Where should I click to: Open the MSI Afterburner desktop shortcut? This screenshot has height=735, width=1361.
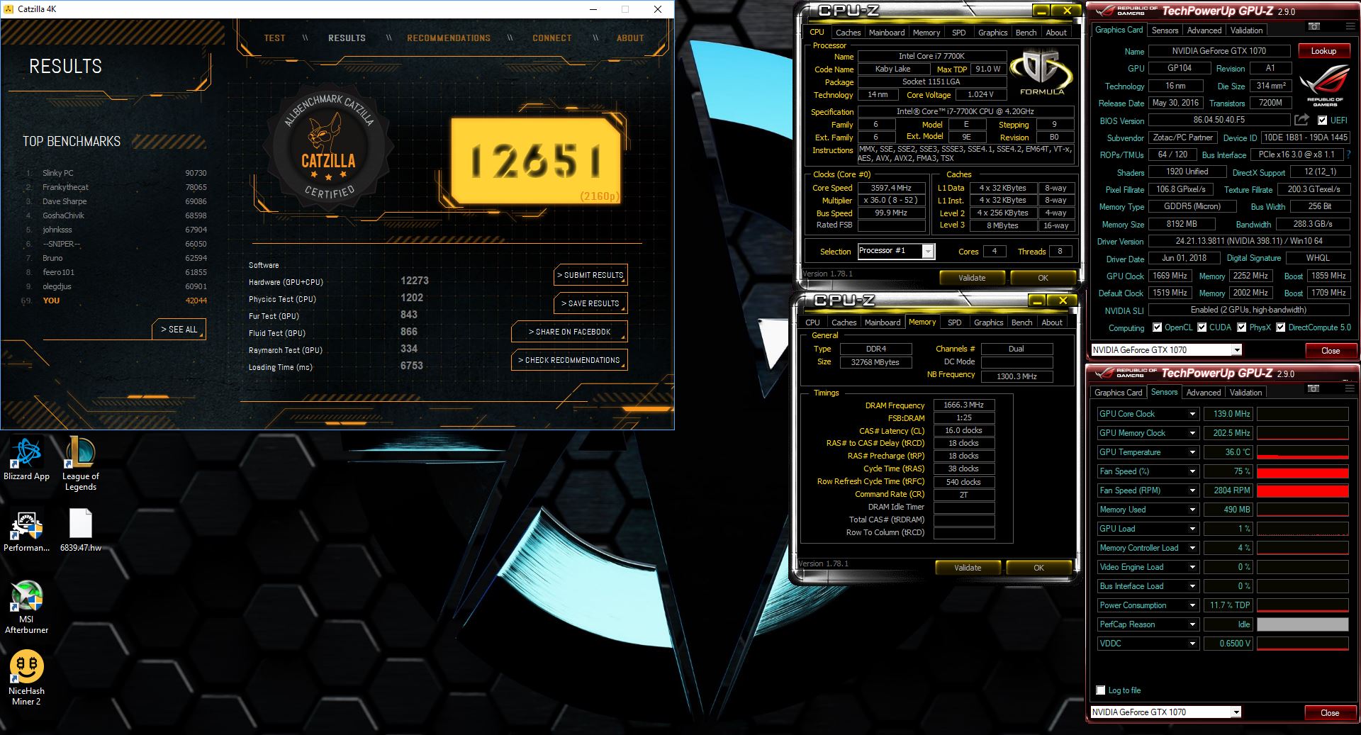[26, 607]
